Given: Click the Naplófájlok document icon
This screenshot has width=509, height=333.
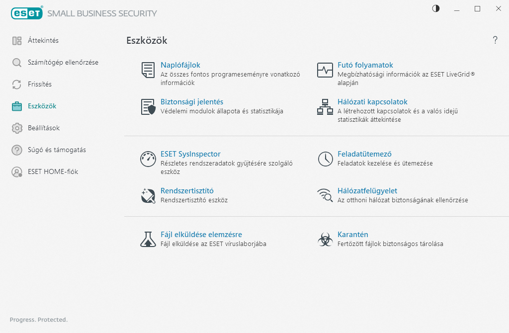Looking at the screenshot, I should point(148,70).
